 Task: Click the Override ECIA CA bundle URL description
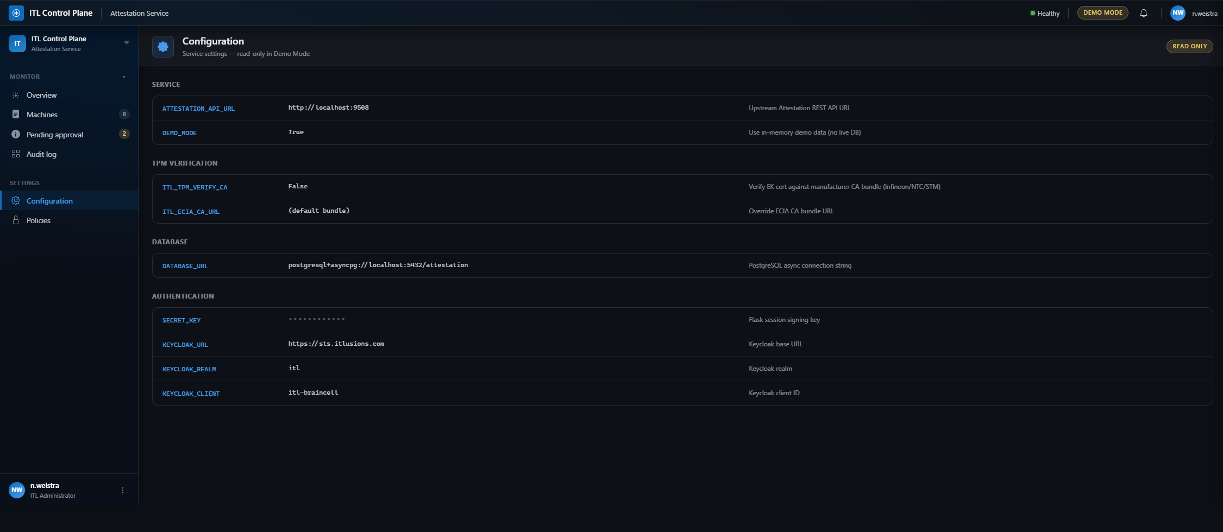[791, 211]
